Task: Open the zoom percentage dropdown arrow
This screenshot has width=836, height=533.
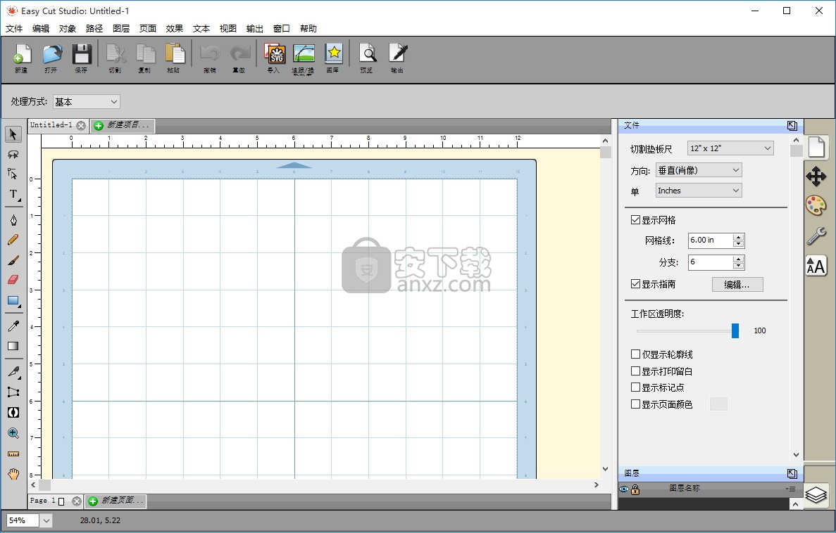Action: [x=46, y=521]
